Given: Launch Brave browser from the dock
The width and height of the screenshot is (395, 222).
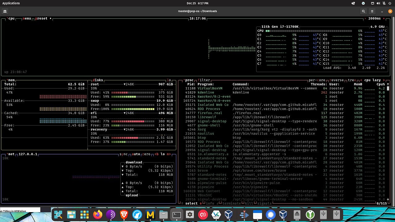Looking at the screenshot, I should (124, 215).
